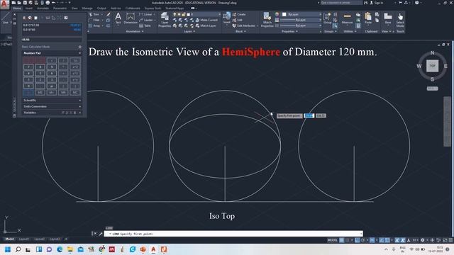The width and height of the screenshot is (454, 255).
Task: Click the keyword search box in title bar
Action: [340, 3]
